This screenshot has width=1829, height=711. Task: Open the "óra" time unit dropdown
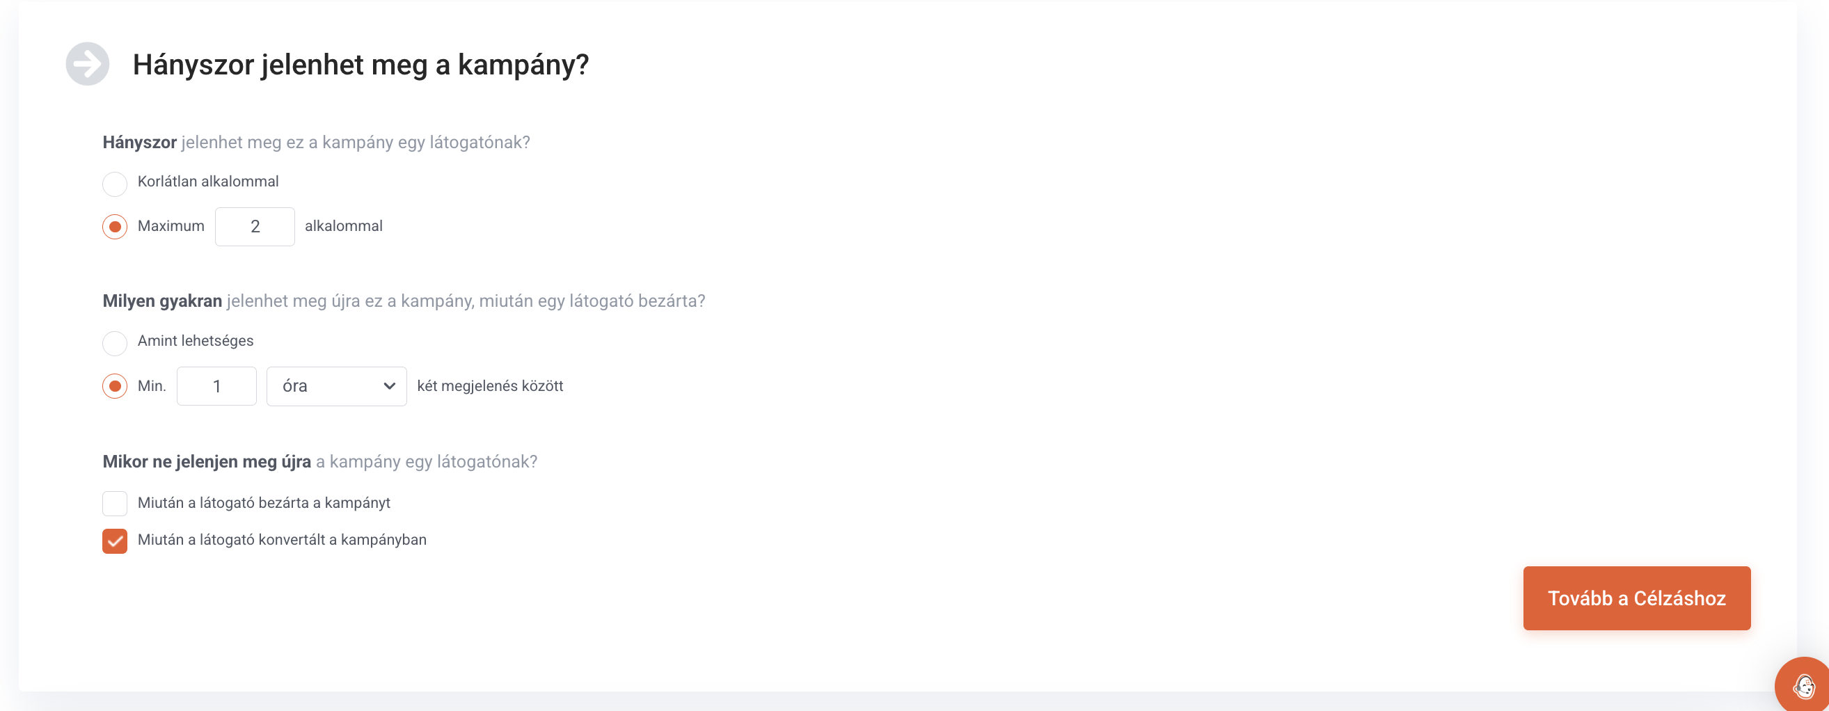point(336,387)
